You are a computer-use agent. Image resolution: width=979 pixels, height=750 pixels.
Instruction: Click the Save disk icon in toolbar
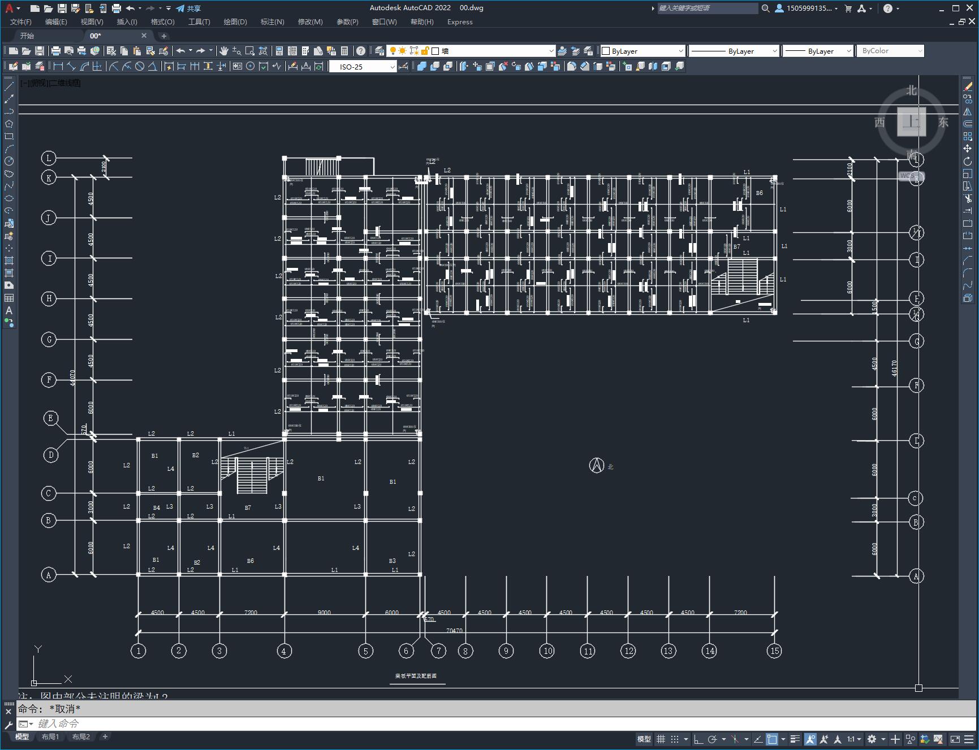pos(40,51)
